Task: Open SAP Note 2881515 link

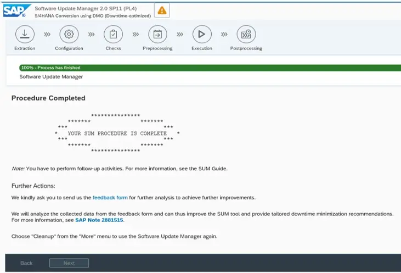Action: pyautogui.click(x=99, y=220)
